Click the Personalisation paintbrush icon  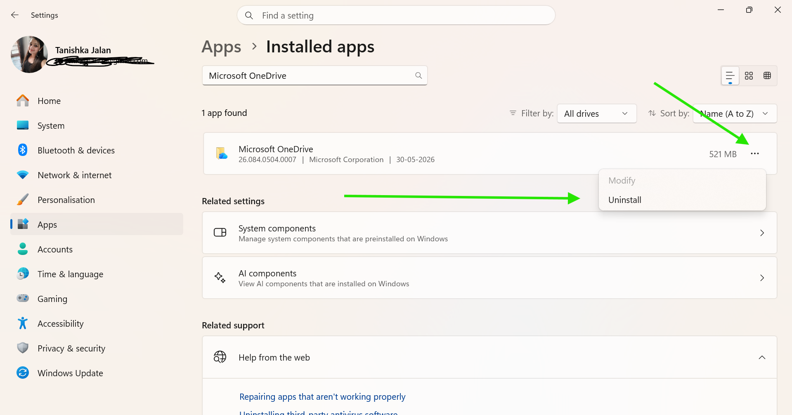(23, 200)
